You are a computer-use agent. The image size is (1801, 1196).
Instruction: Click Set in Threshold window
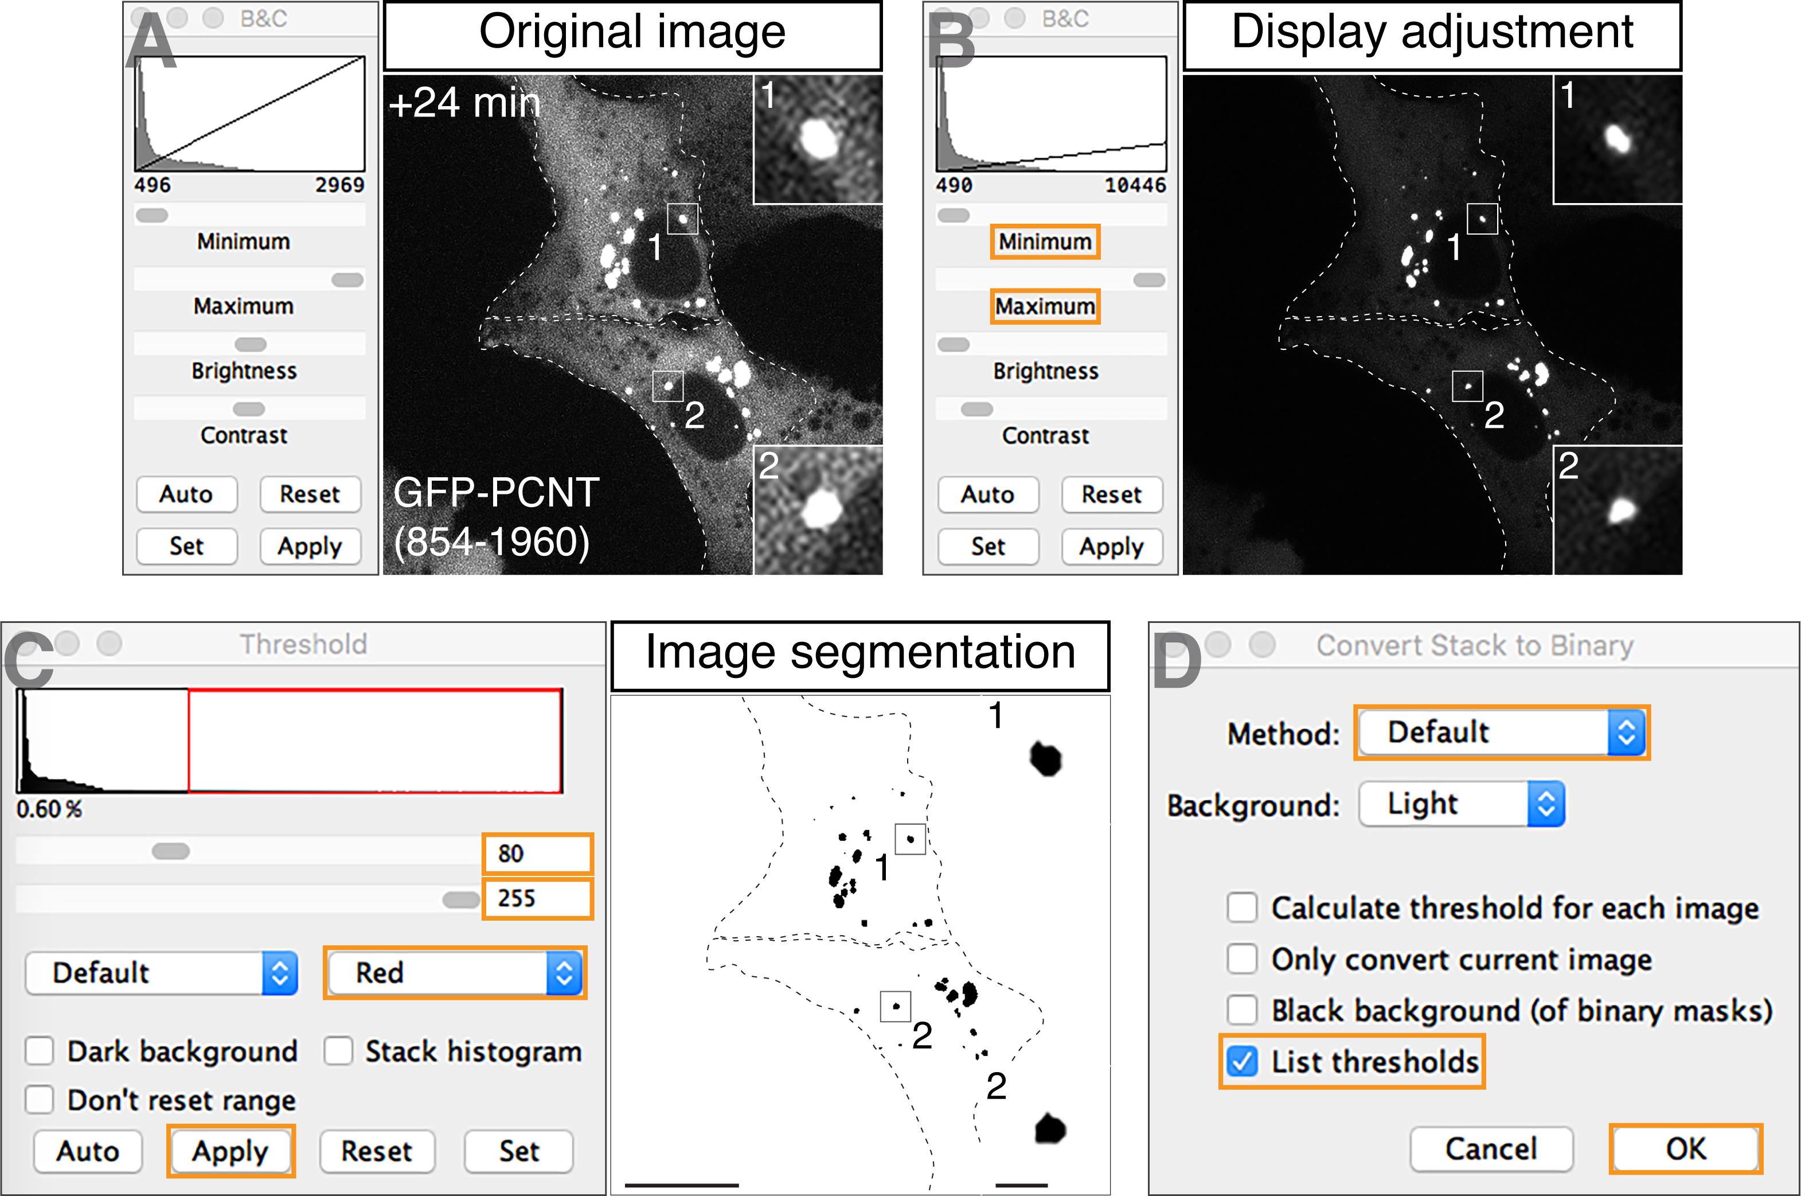click(519, 1151)
